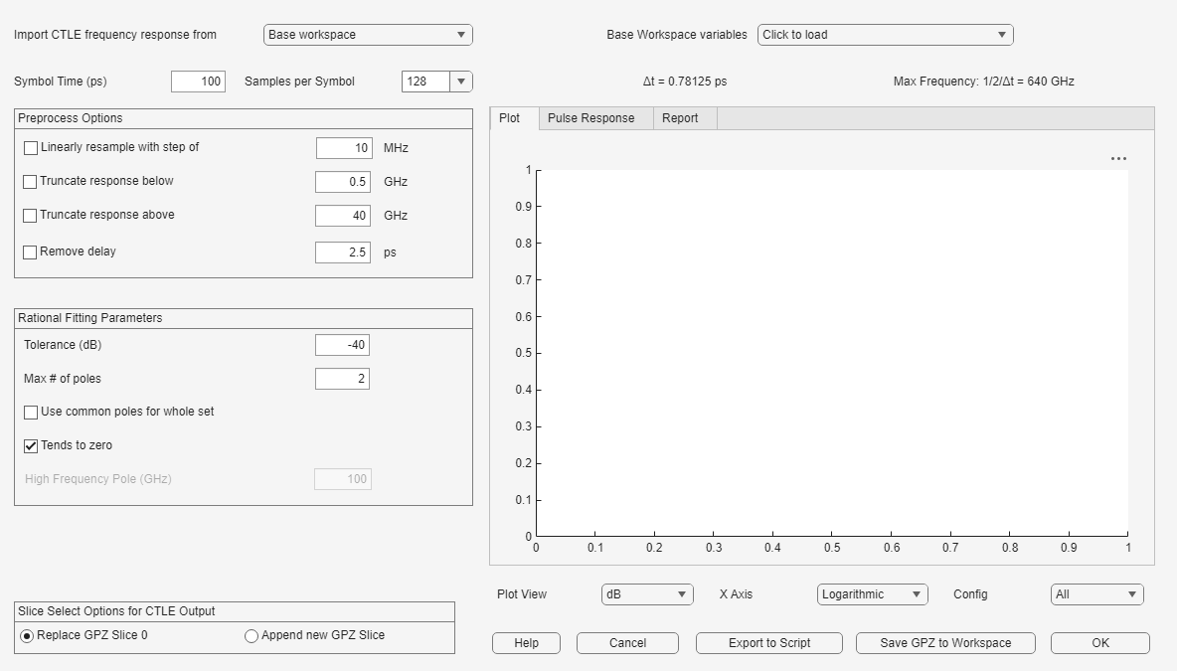Open the axes toolbar ellipsis menu

1118,158
